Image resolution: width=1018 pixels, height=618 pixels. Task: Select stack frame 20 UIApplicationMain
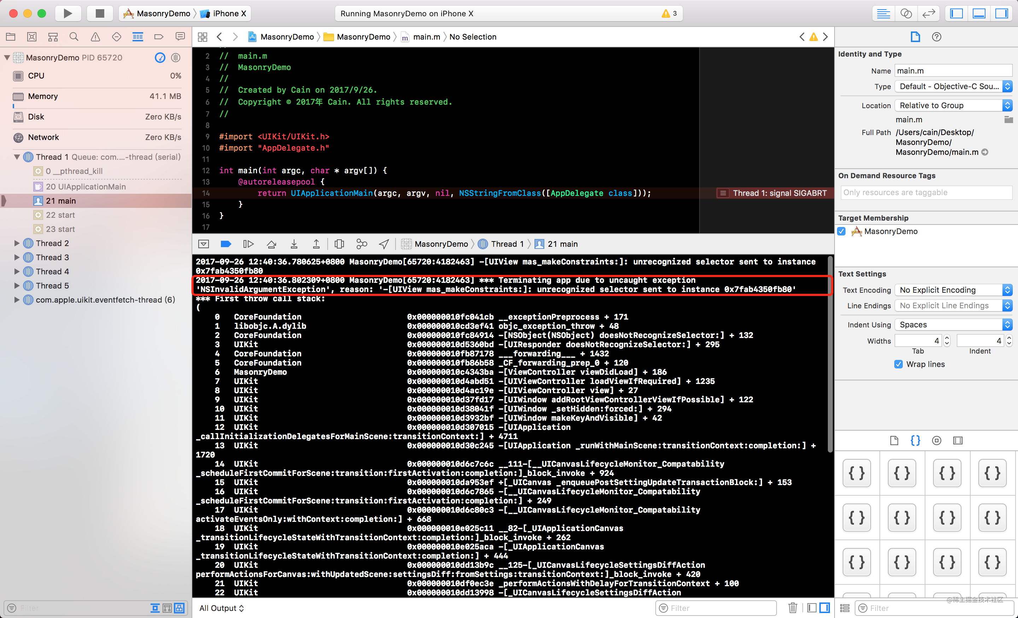point(96,187)
